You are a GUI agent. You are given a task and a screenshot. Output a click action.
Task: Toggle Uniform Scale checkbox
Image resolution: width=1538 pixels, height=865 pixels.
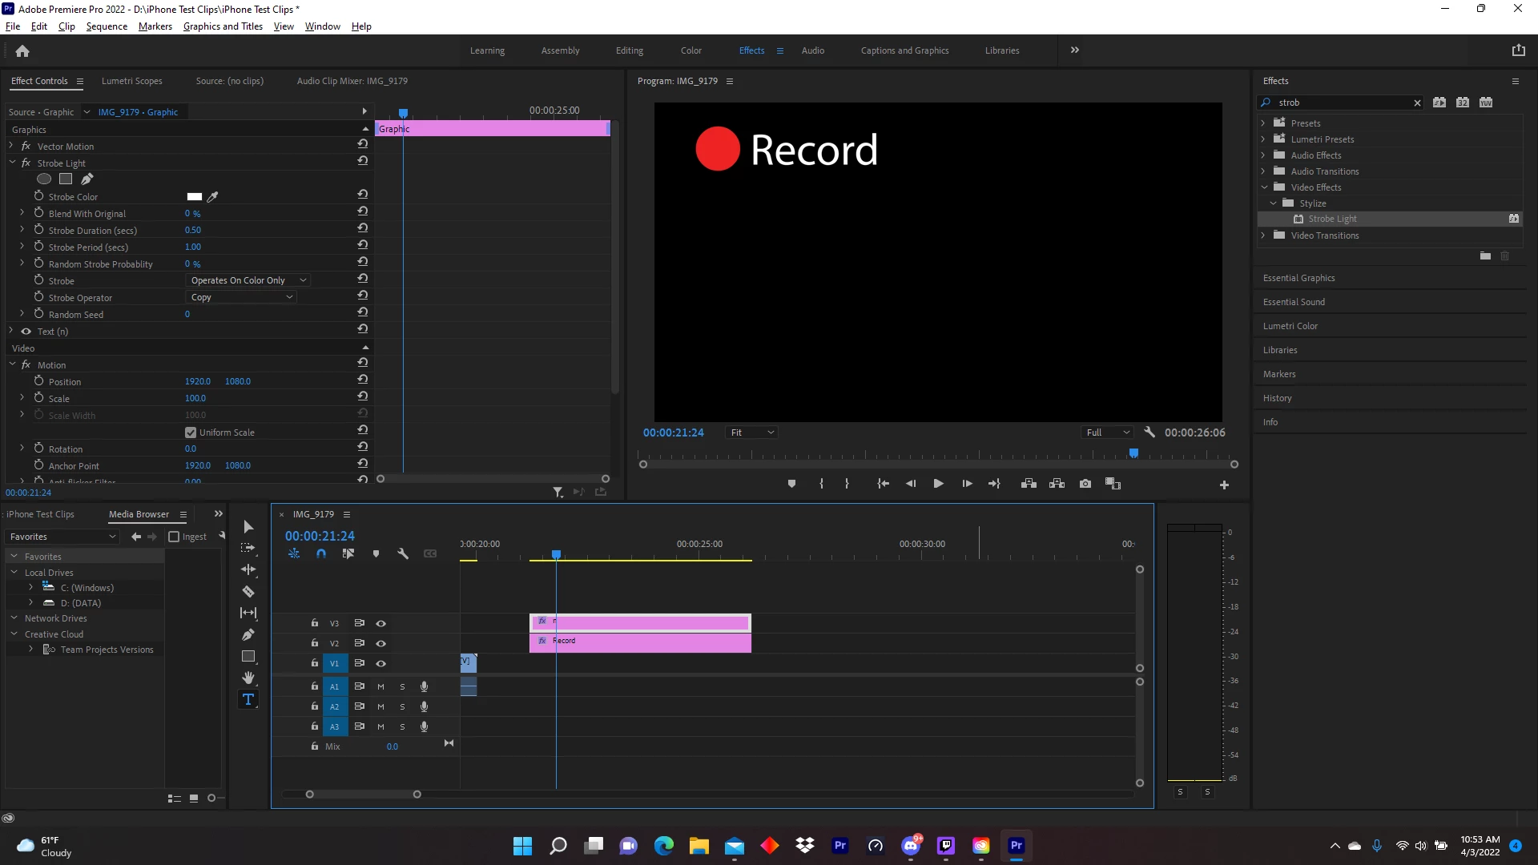click(191, 432)
